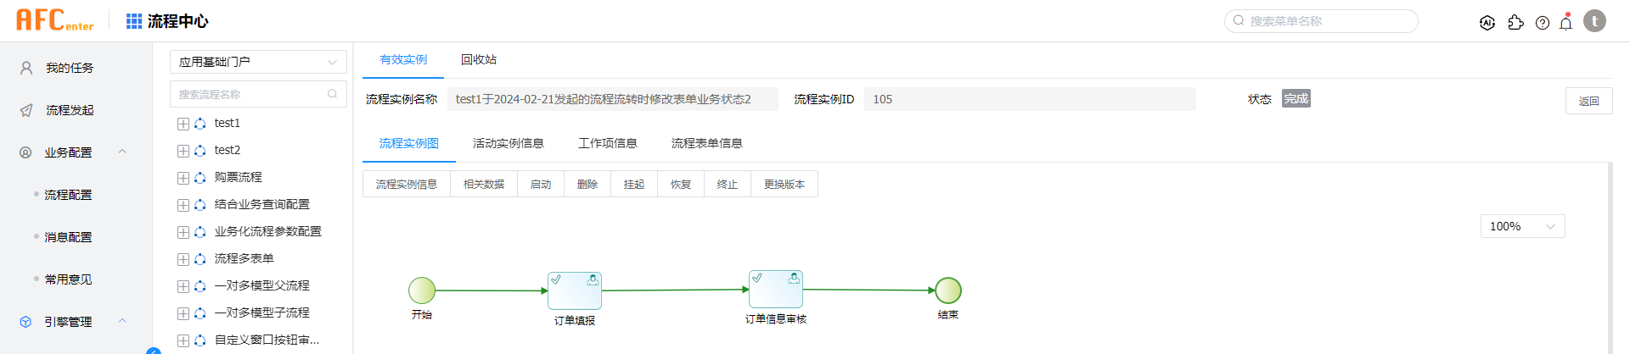Collapse the 业务配置 sidebar section
1630x354 pixels.
click(121, 152)
